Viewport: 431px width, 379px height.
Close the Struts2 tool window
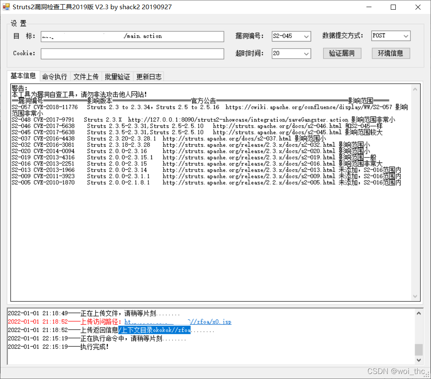click(x=418, y=7)
